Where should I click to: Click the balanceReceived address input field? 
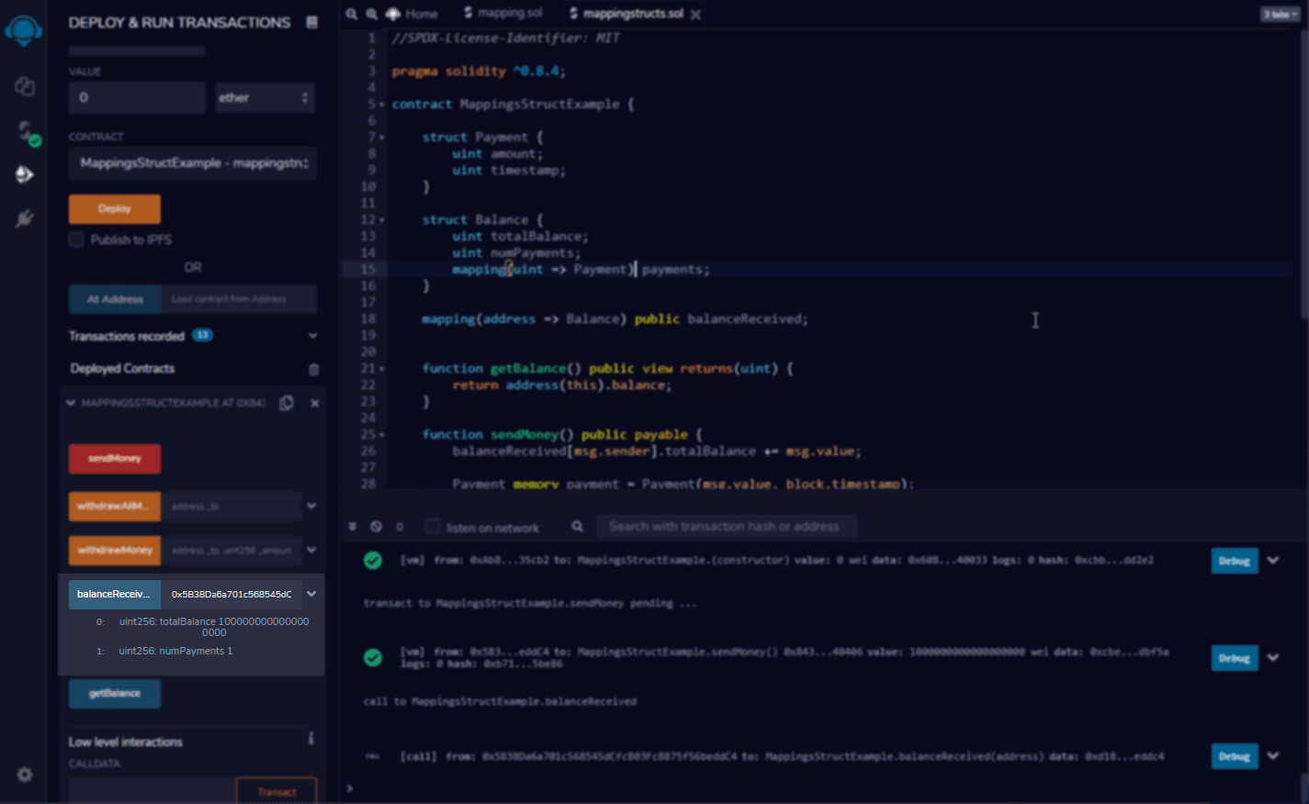[x=231, y=594]
